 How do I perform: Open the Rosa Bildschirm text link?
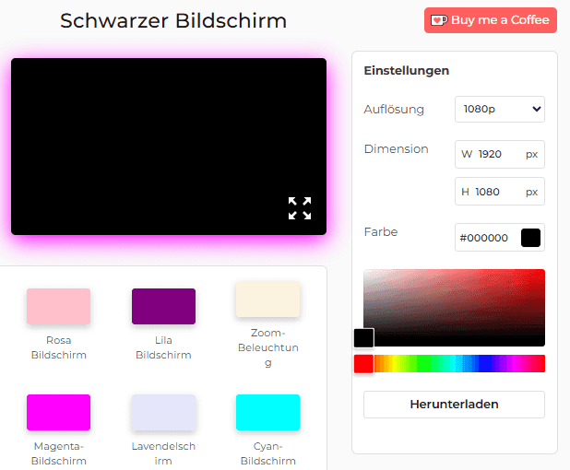(x=58, y=347)
